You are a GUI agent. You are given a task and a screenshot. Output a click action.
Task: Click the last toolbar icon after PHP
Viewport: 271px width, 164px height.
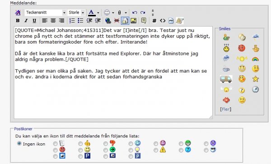(x=180, y=21)
